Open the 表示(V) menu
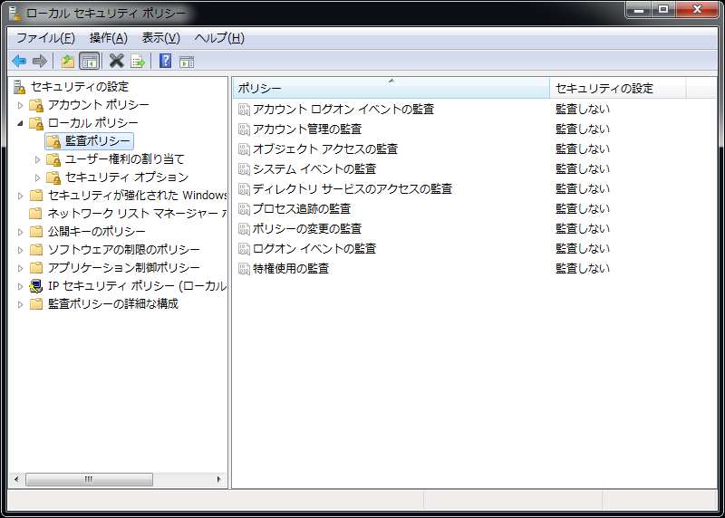Screen dimensions: 725x518 point(161,38)
